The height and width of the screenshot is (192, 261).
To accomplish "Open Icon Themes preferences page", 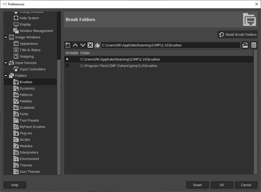I will pos(30,171).
